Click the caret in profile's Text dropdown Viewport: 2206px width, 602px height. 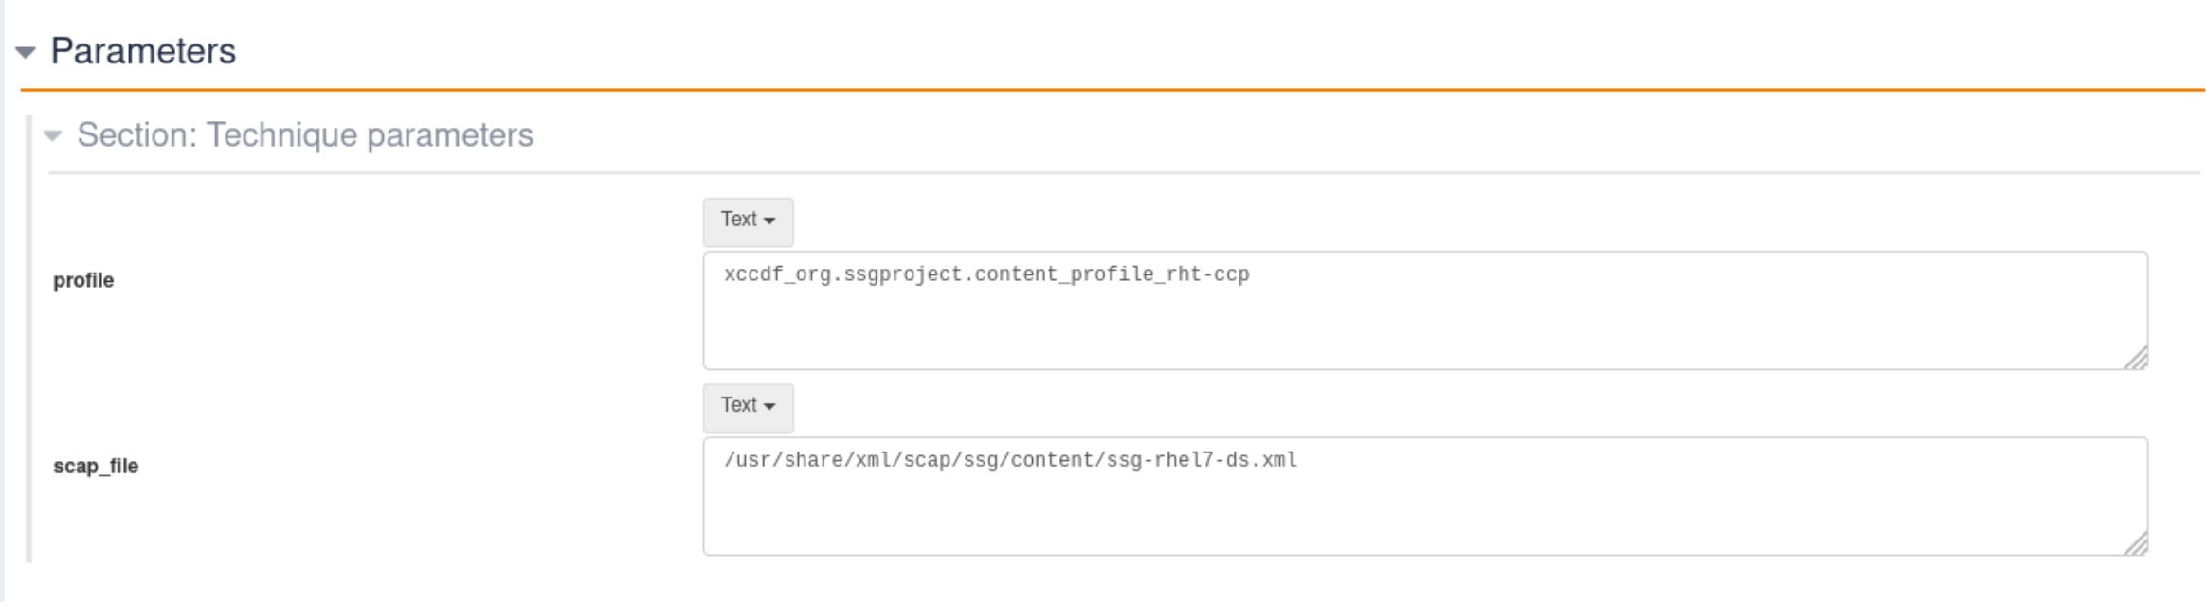[x=769, y=221]
